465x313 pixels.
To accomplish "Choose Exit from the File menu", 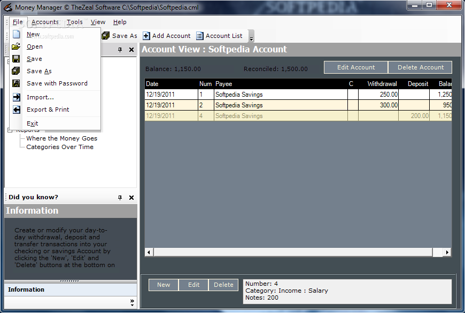I will tap(56, 123).
